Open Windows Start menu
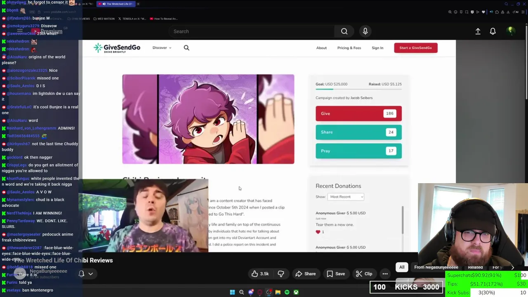Screen dimensions: 528x297 point(232,292)
